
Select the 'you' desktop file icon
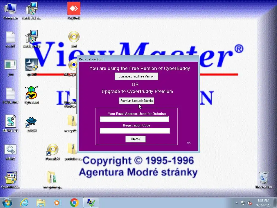tap(11, 67)
